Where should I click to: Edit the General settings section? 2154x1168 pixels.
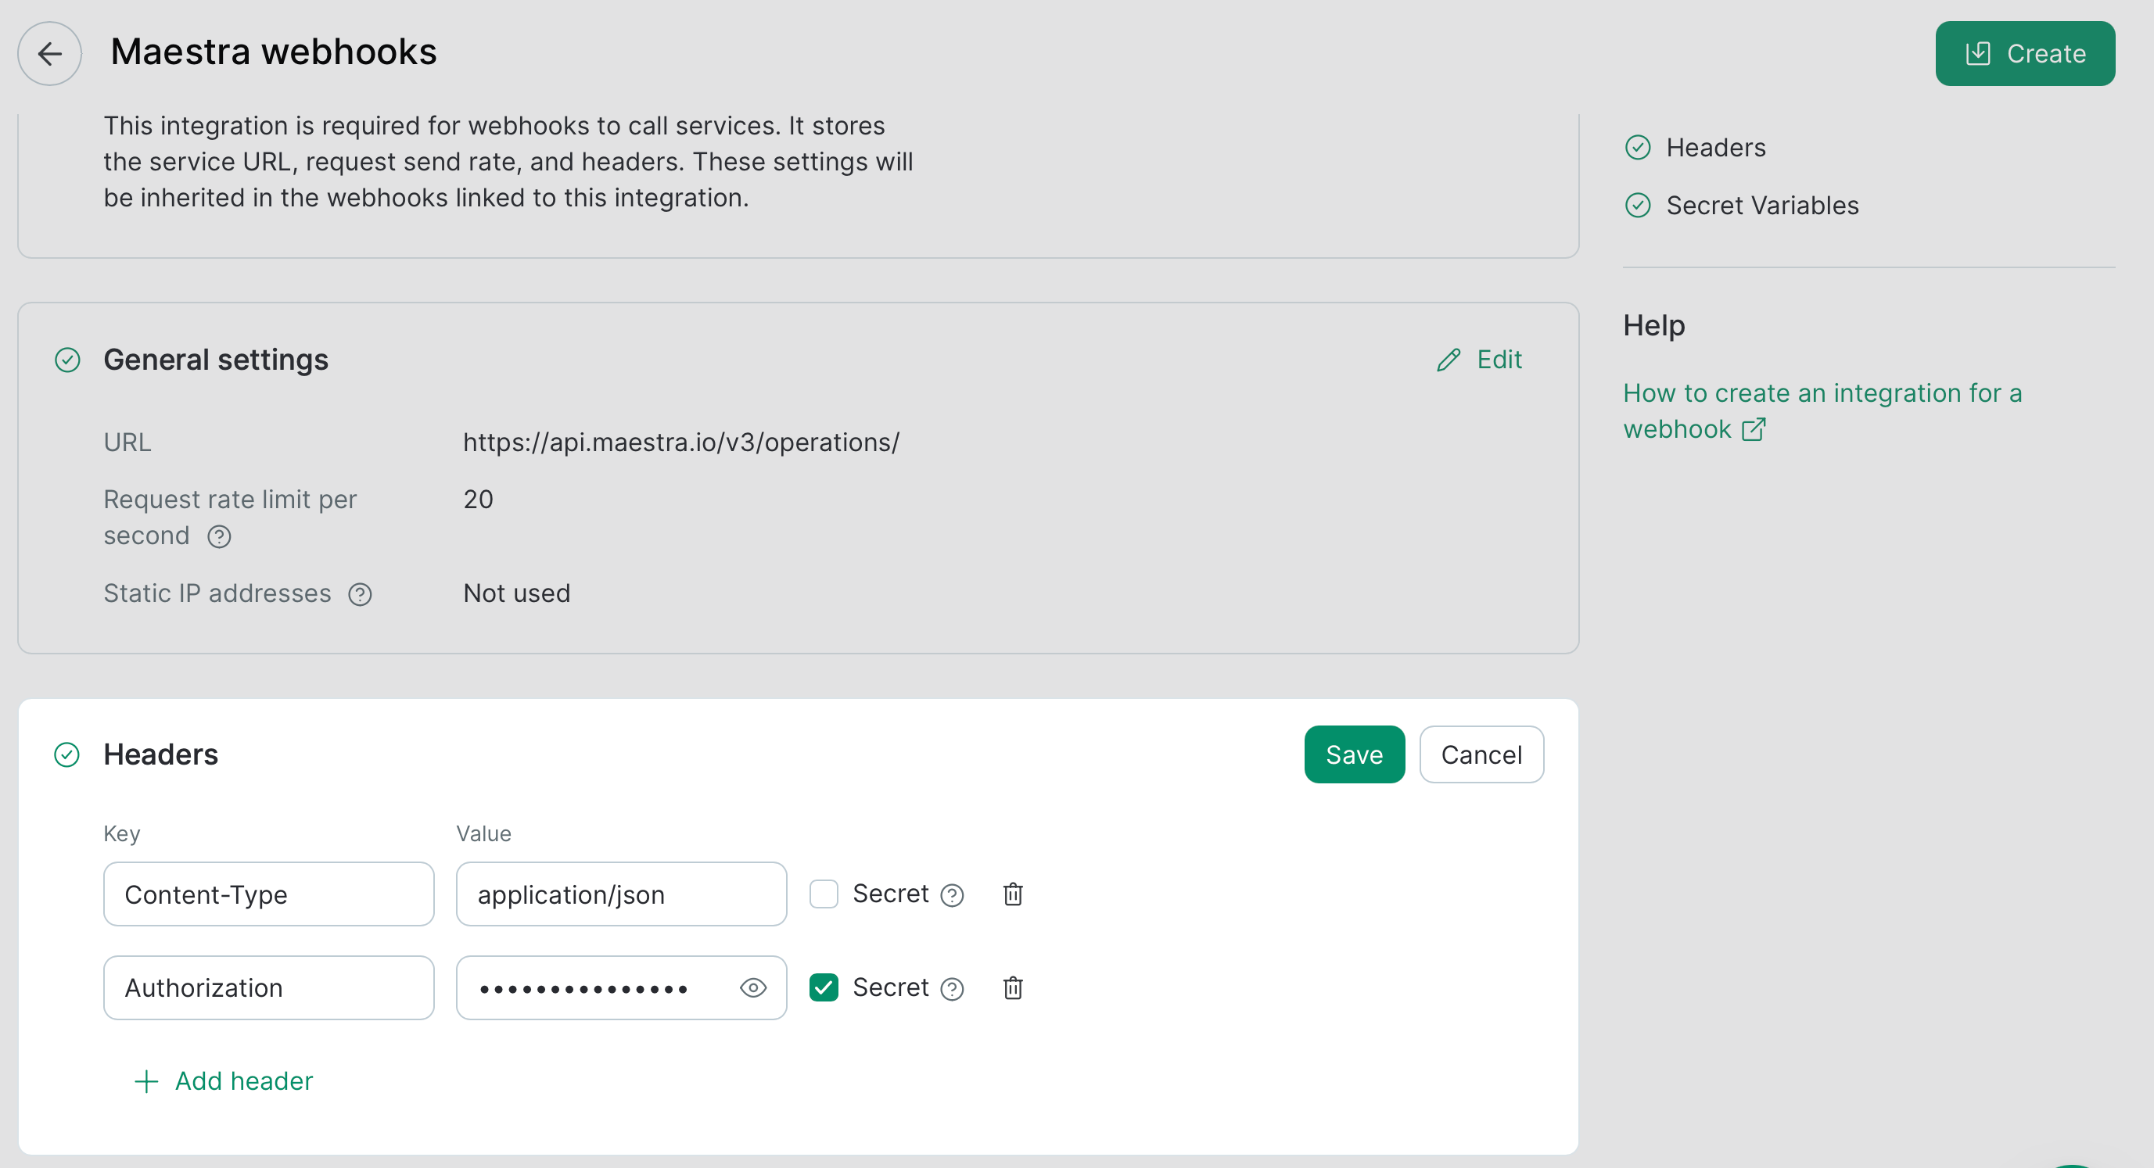[1479, 360]
